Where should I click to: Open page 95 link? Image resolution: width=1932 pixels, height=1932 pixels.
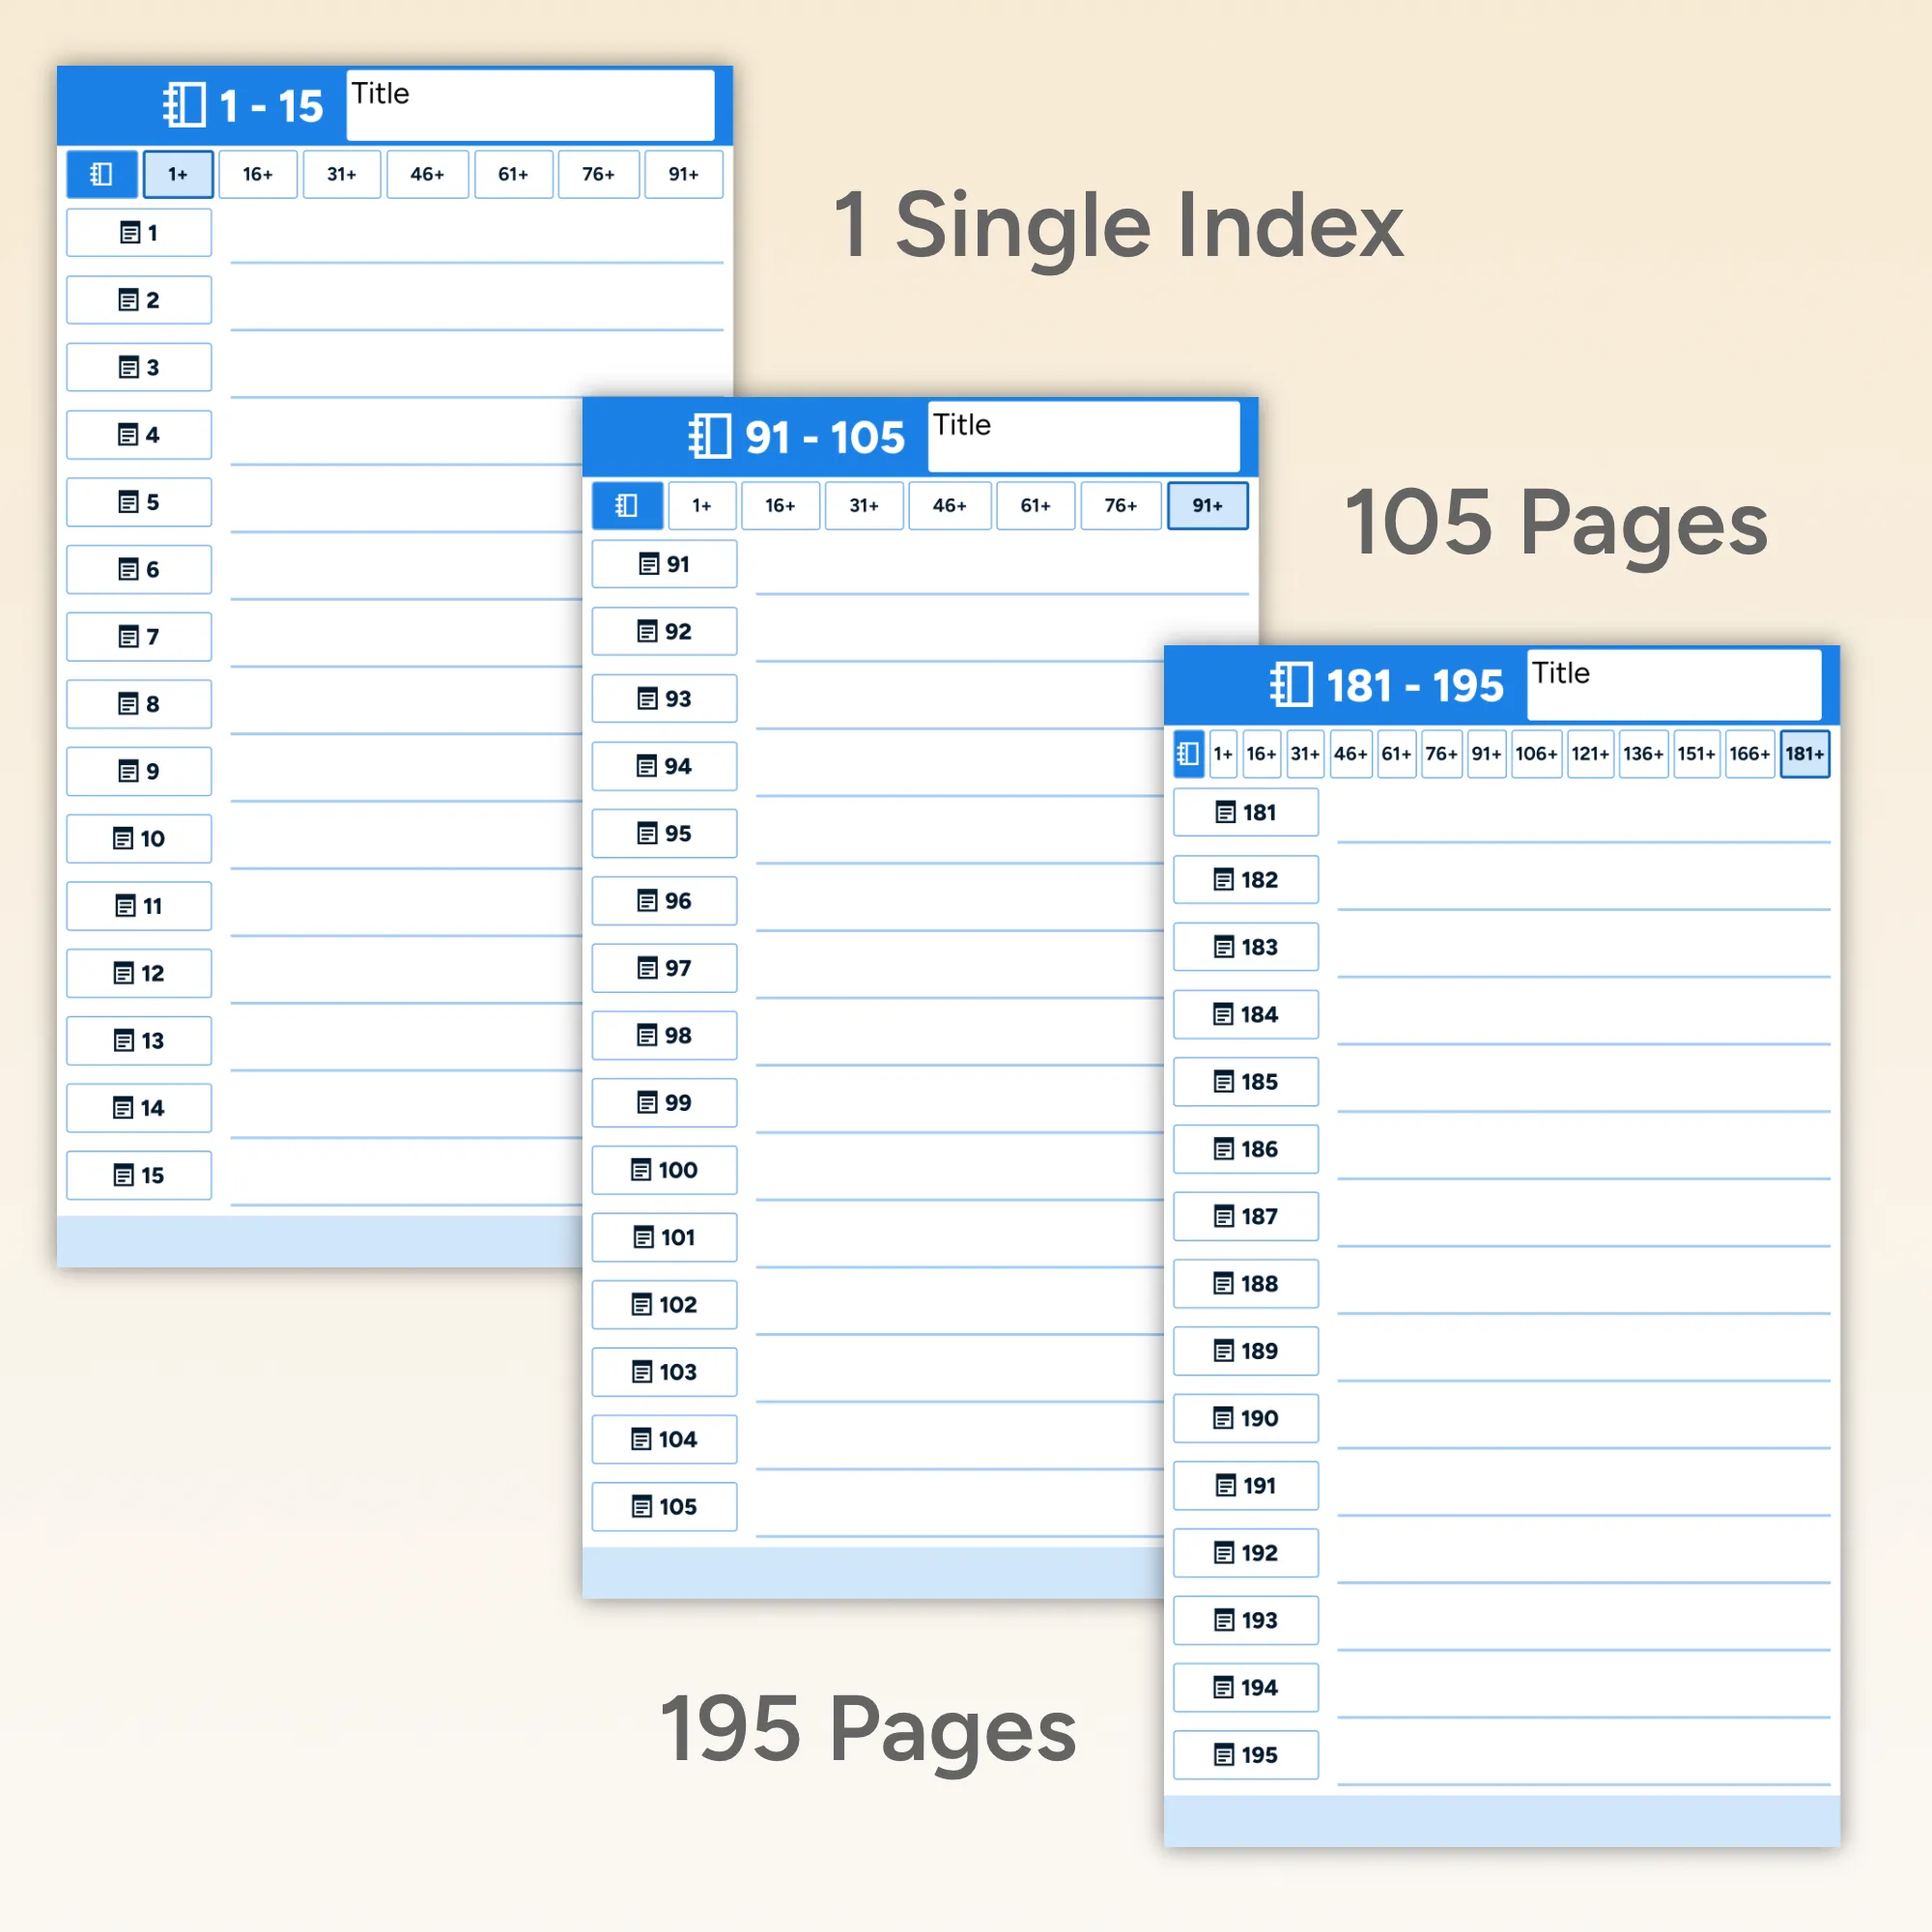tap(664, 833)
